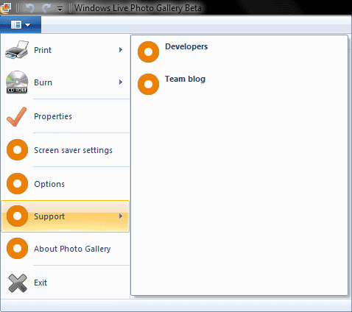Click the orange ring icon beside Options
Viewport: 352px width, 312px height.
[x=17, y=184]
